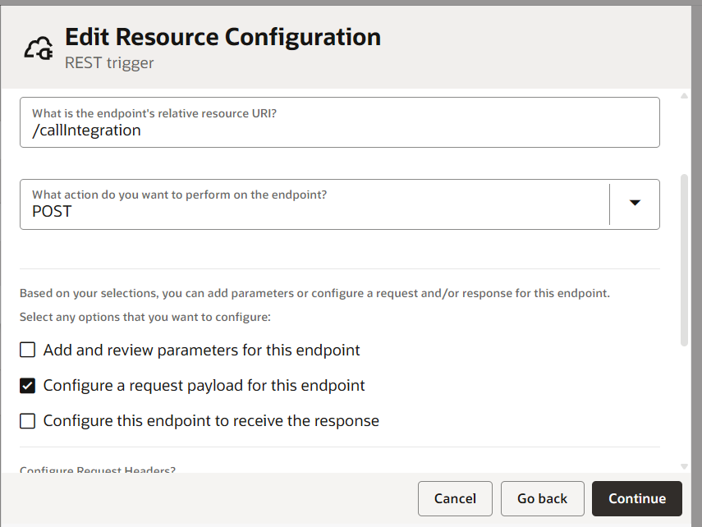Click the /callIntegration URI text

86,131
